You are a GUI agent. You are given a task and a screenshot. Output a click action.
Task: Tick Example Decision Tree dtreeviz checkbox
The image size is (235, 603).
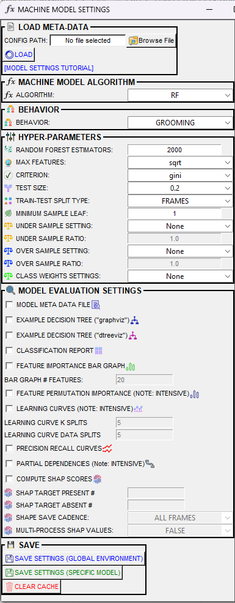pyautogui.click(x=9, y=335)
